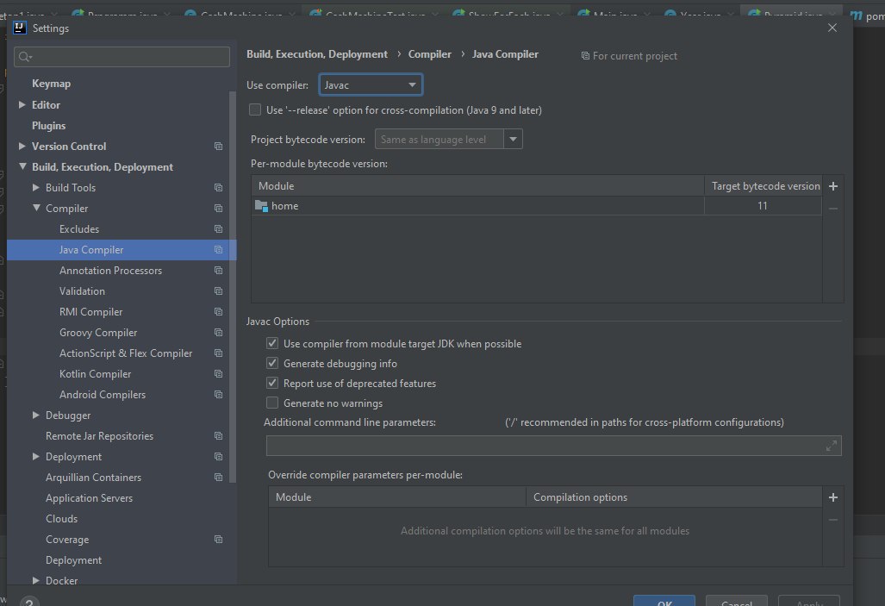Enable '--release' option for cross-compilation
The height and width of the screenshot is (606, 885).
pos(255,110)
